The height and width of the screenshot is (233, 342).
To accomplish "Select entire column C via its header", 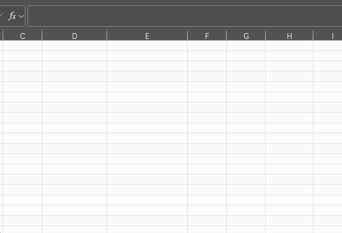I will point(23,36).
